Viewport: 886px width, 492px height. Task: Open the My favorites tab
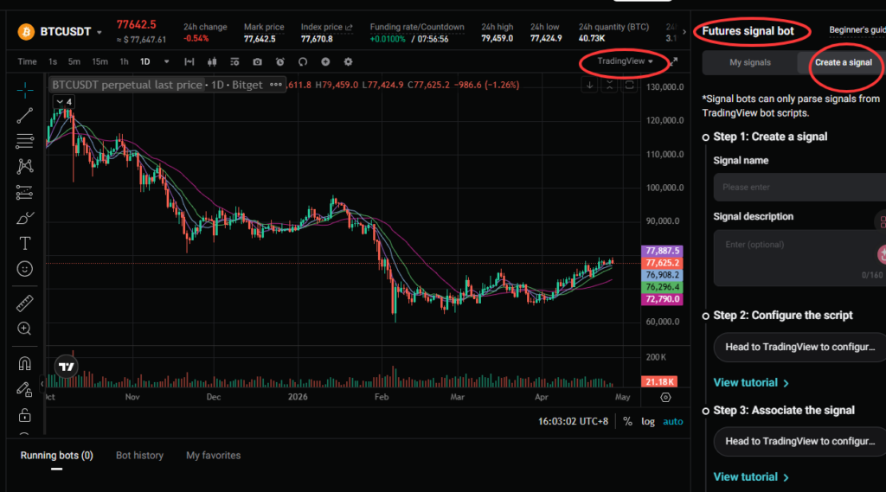[x=213, y=456]
